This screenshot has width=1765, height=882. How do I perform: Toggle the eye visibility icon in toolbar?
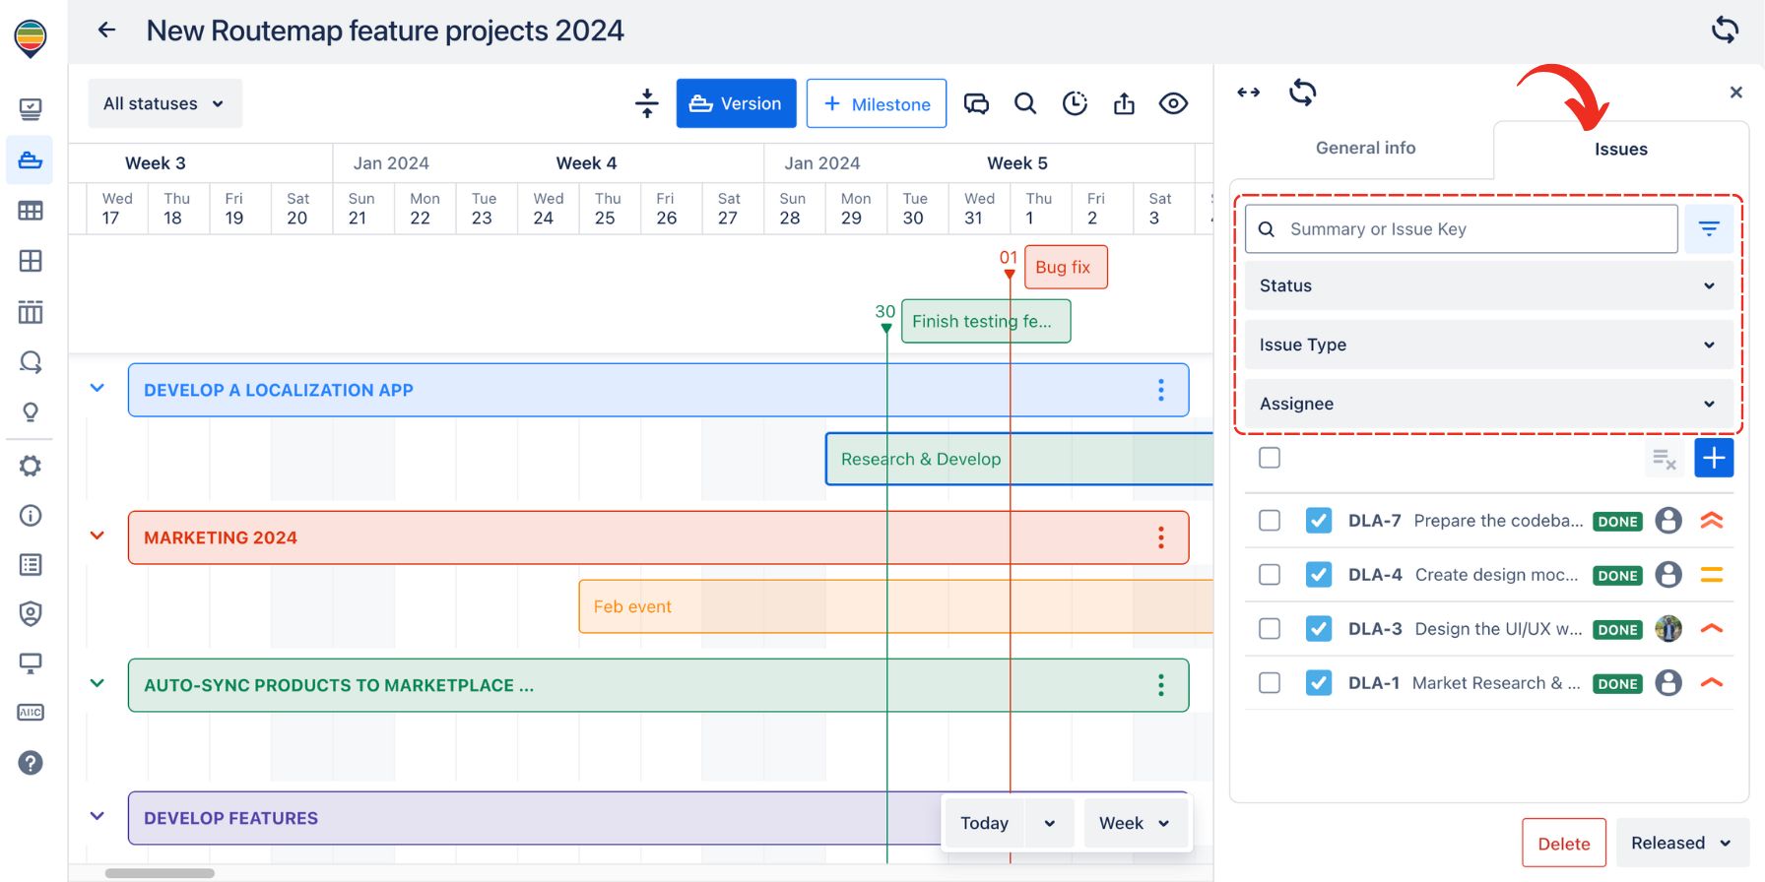tap(1173, 103)
